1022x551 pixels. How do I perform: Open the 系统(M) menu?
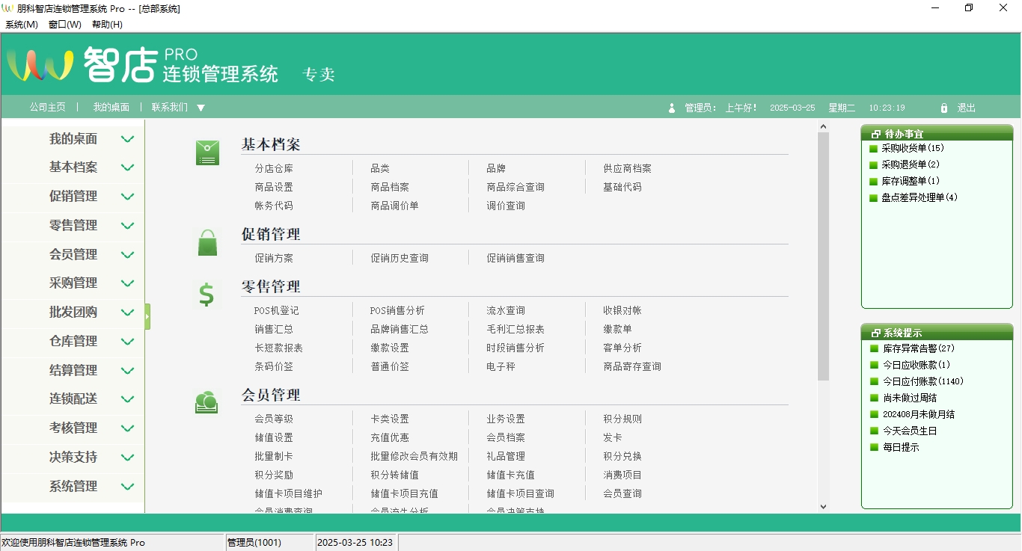22,25
